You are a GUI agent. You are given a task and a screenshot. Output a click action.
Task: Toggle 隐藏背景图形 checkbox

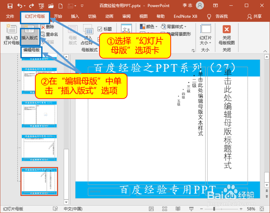pyautogui.click(x=176, y=34)
